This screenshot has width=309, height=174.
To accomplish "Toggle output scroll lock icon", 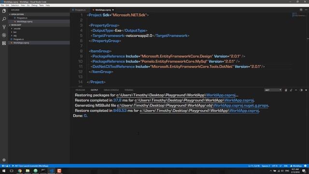I will point(291,90).
